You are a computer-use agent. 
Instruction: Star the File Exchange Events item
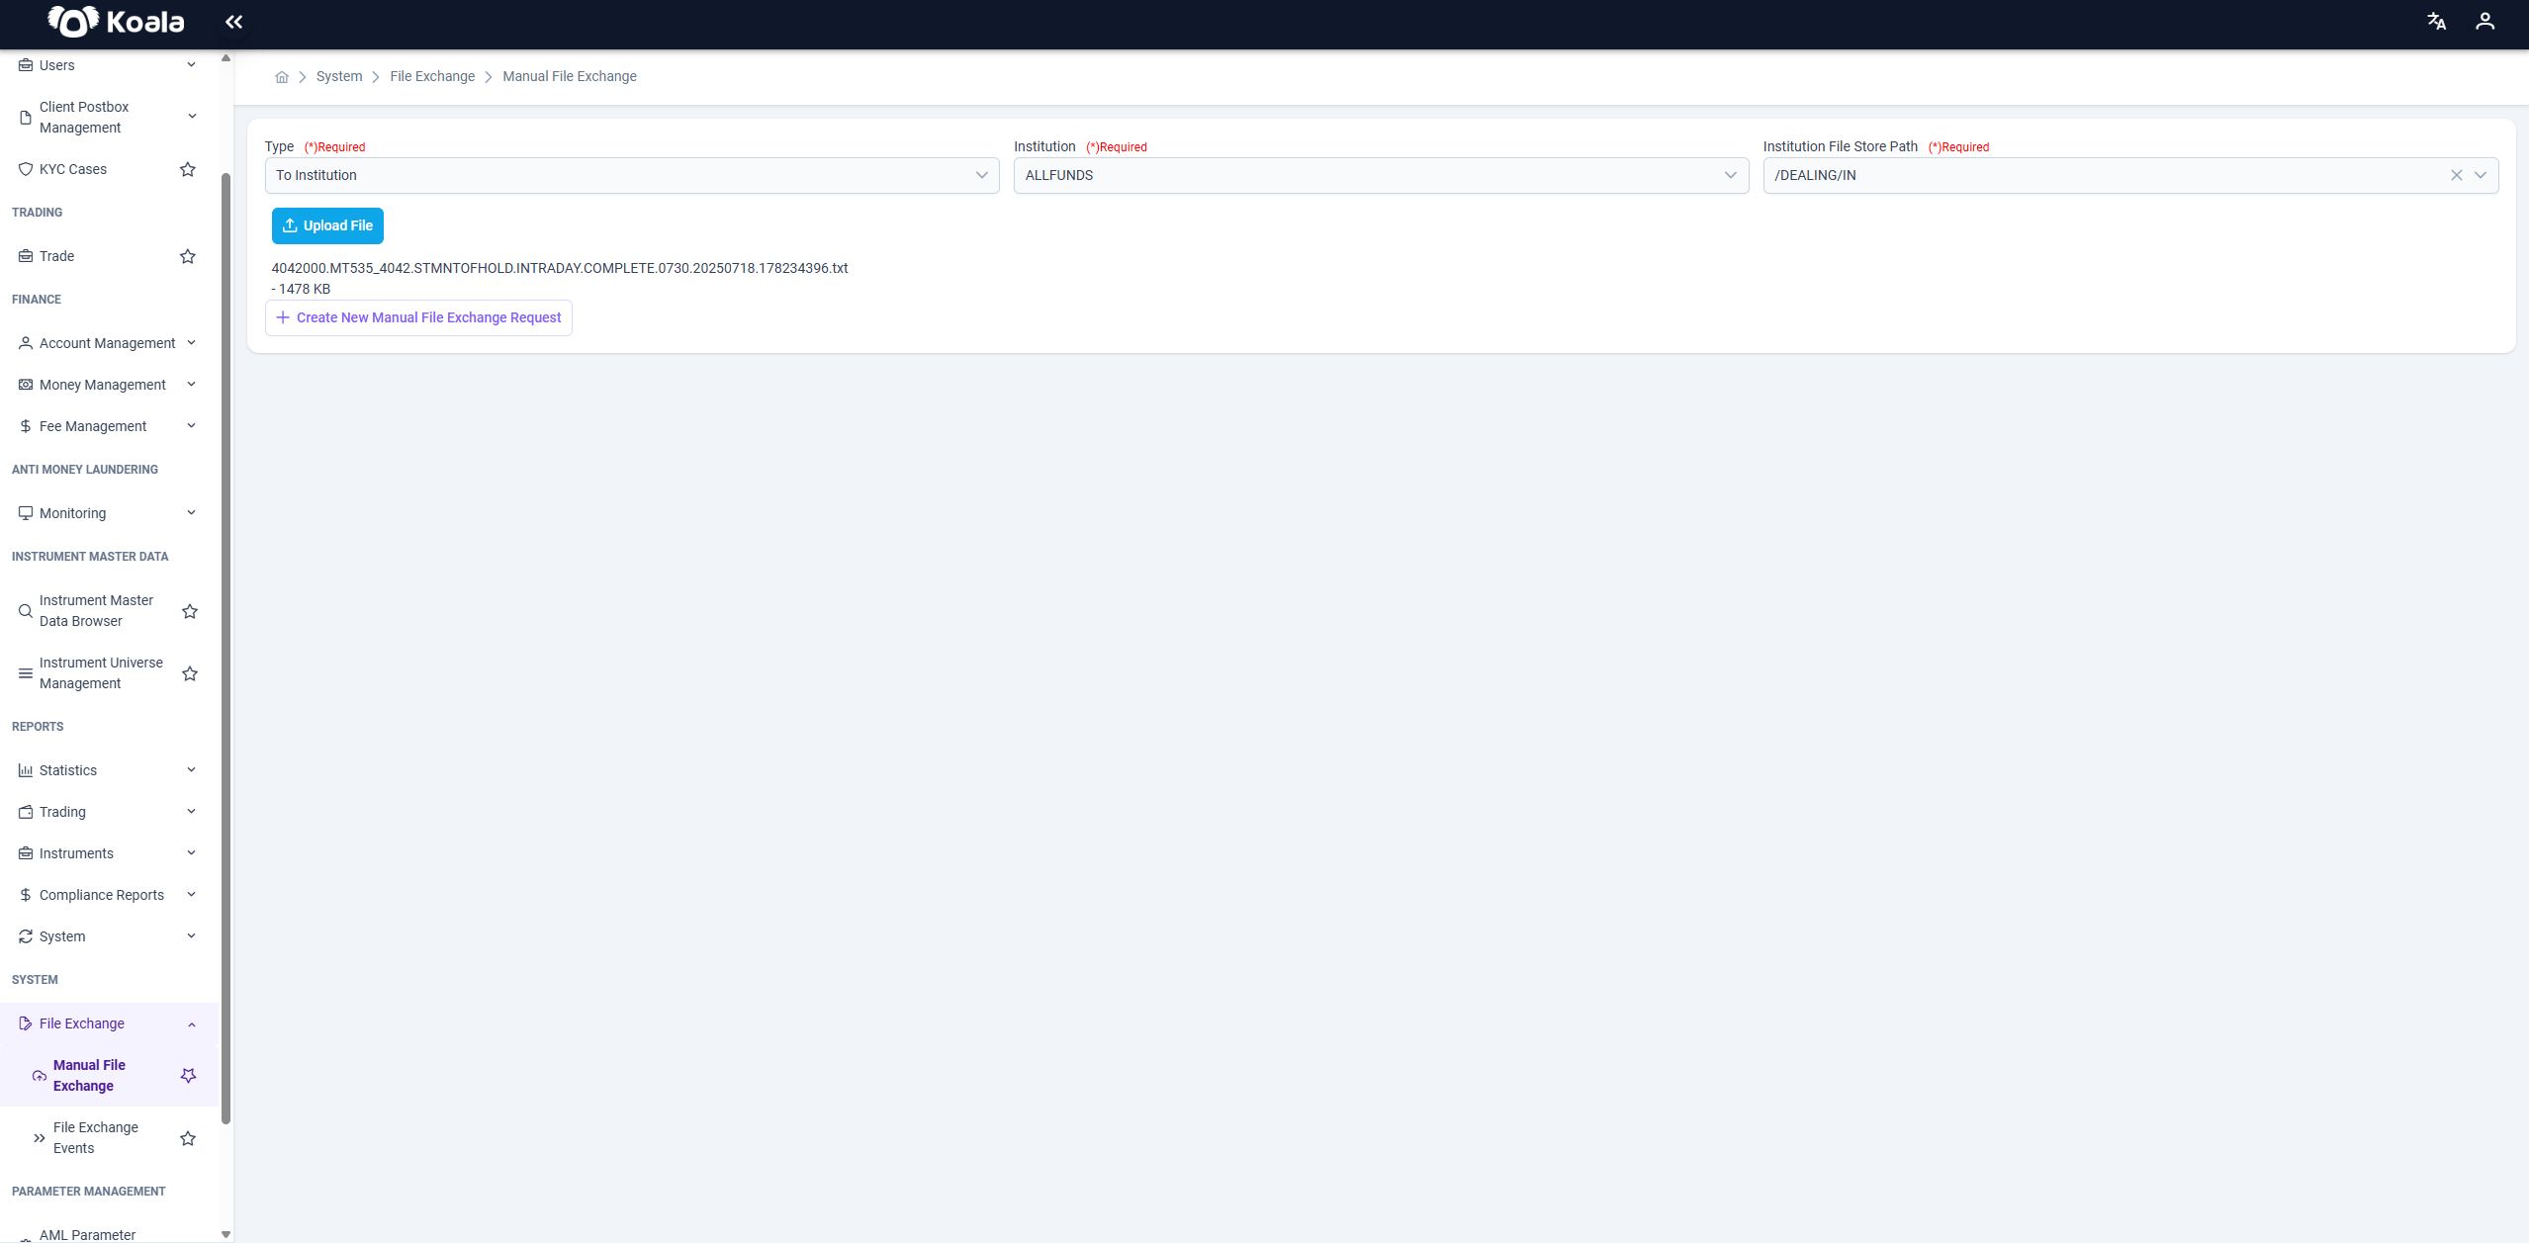pyautogui.click(x=188, y=1138)
